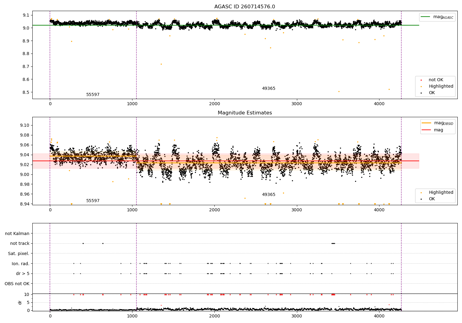Click the OBSID label 49365 in the top plot
This screenshot has width=462, height=323.
pos(269,89)
